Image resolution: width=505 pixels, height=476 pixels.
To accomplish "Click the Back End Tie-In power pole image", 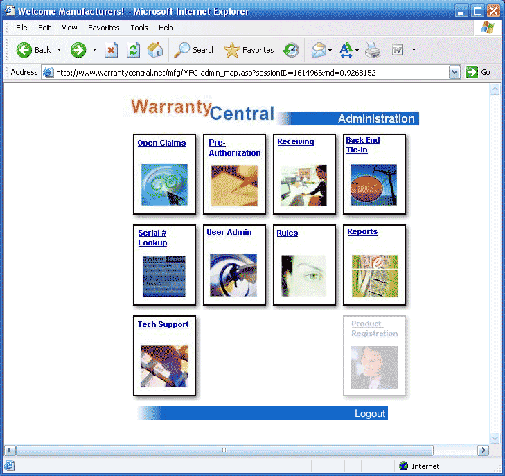I will click(373, 185).
